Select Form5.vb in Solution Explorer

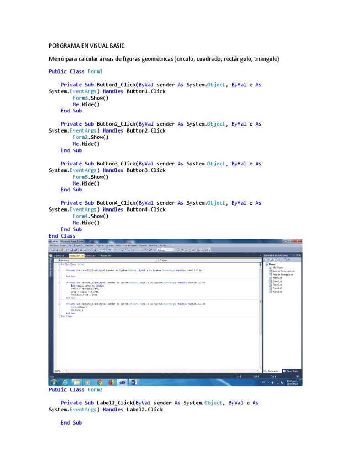click(277, 291)
